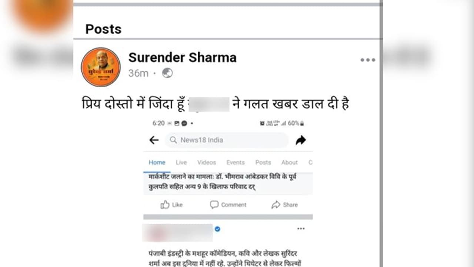Open the three-dot post options menu
The height and width of the screenshot is (267, 474).
368,60
